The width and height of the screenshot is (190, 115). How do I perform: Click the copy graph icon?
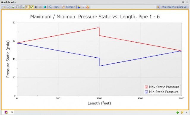click(x=9, y=7)
